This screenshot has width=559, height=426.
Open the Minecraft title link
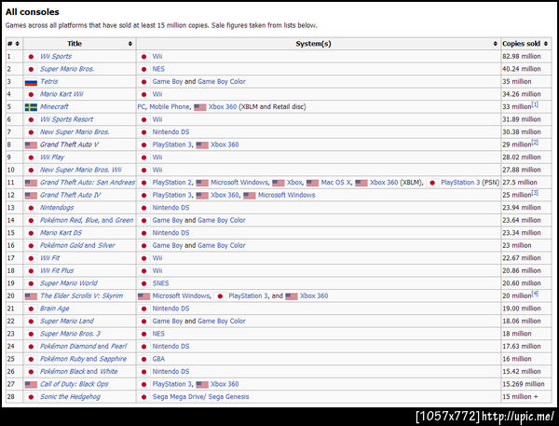[54, 106]
